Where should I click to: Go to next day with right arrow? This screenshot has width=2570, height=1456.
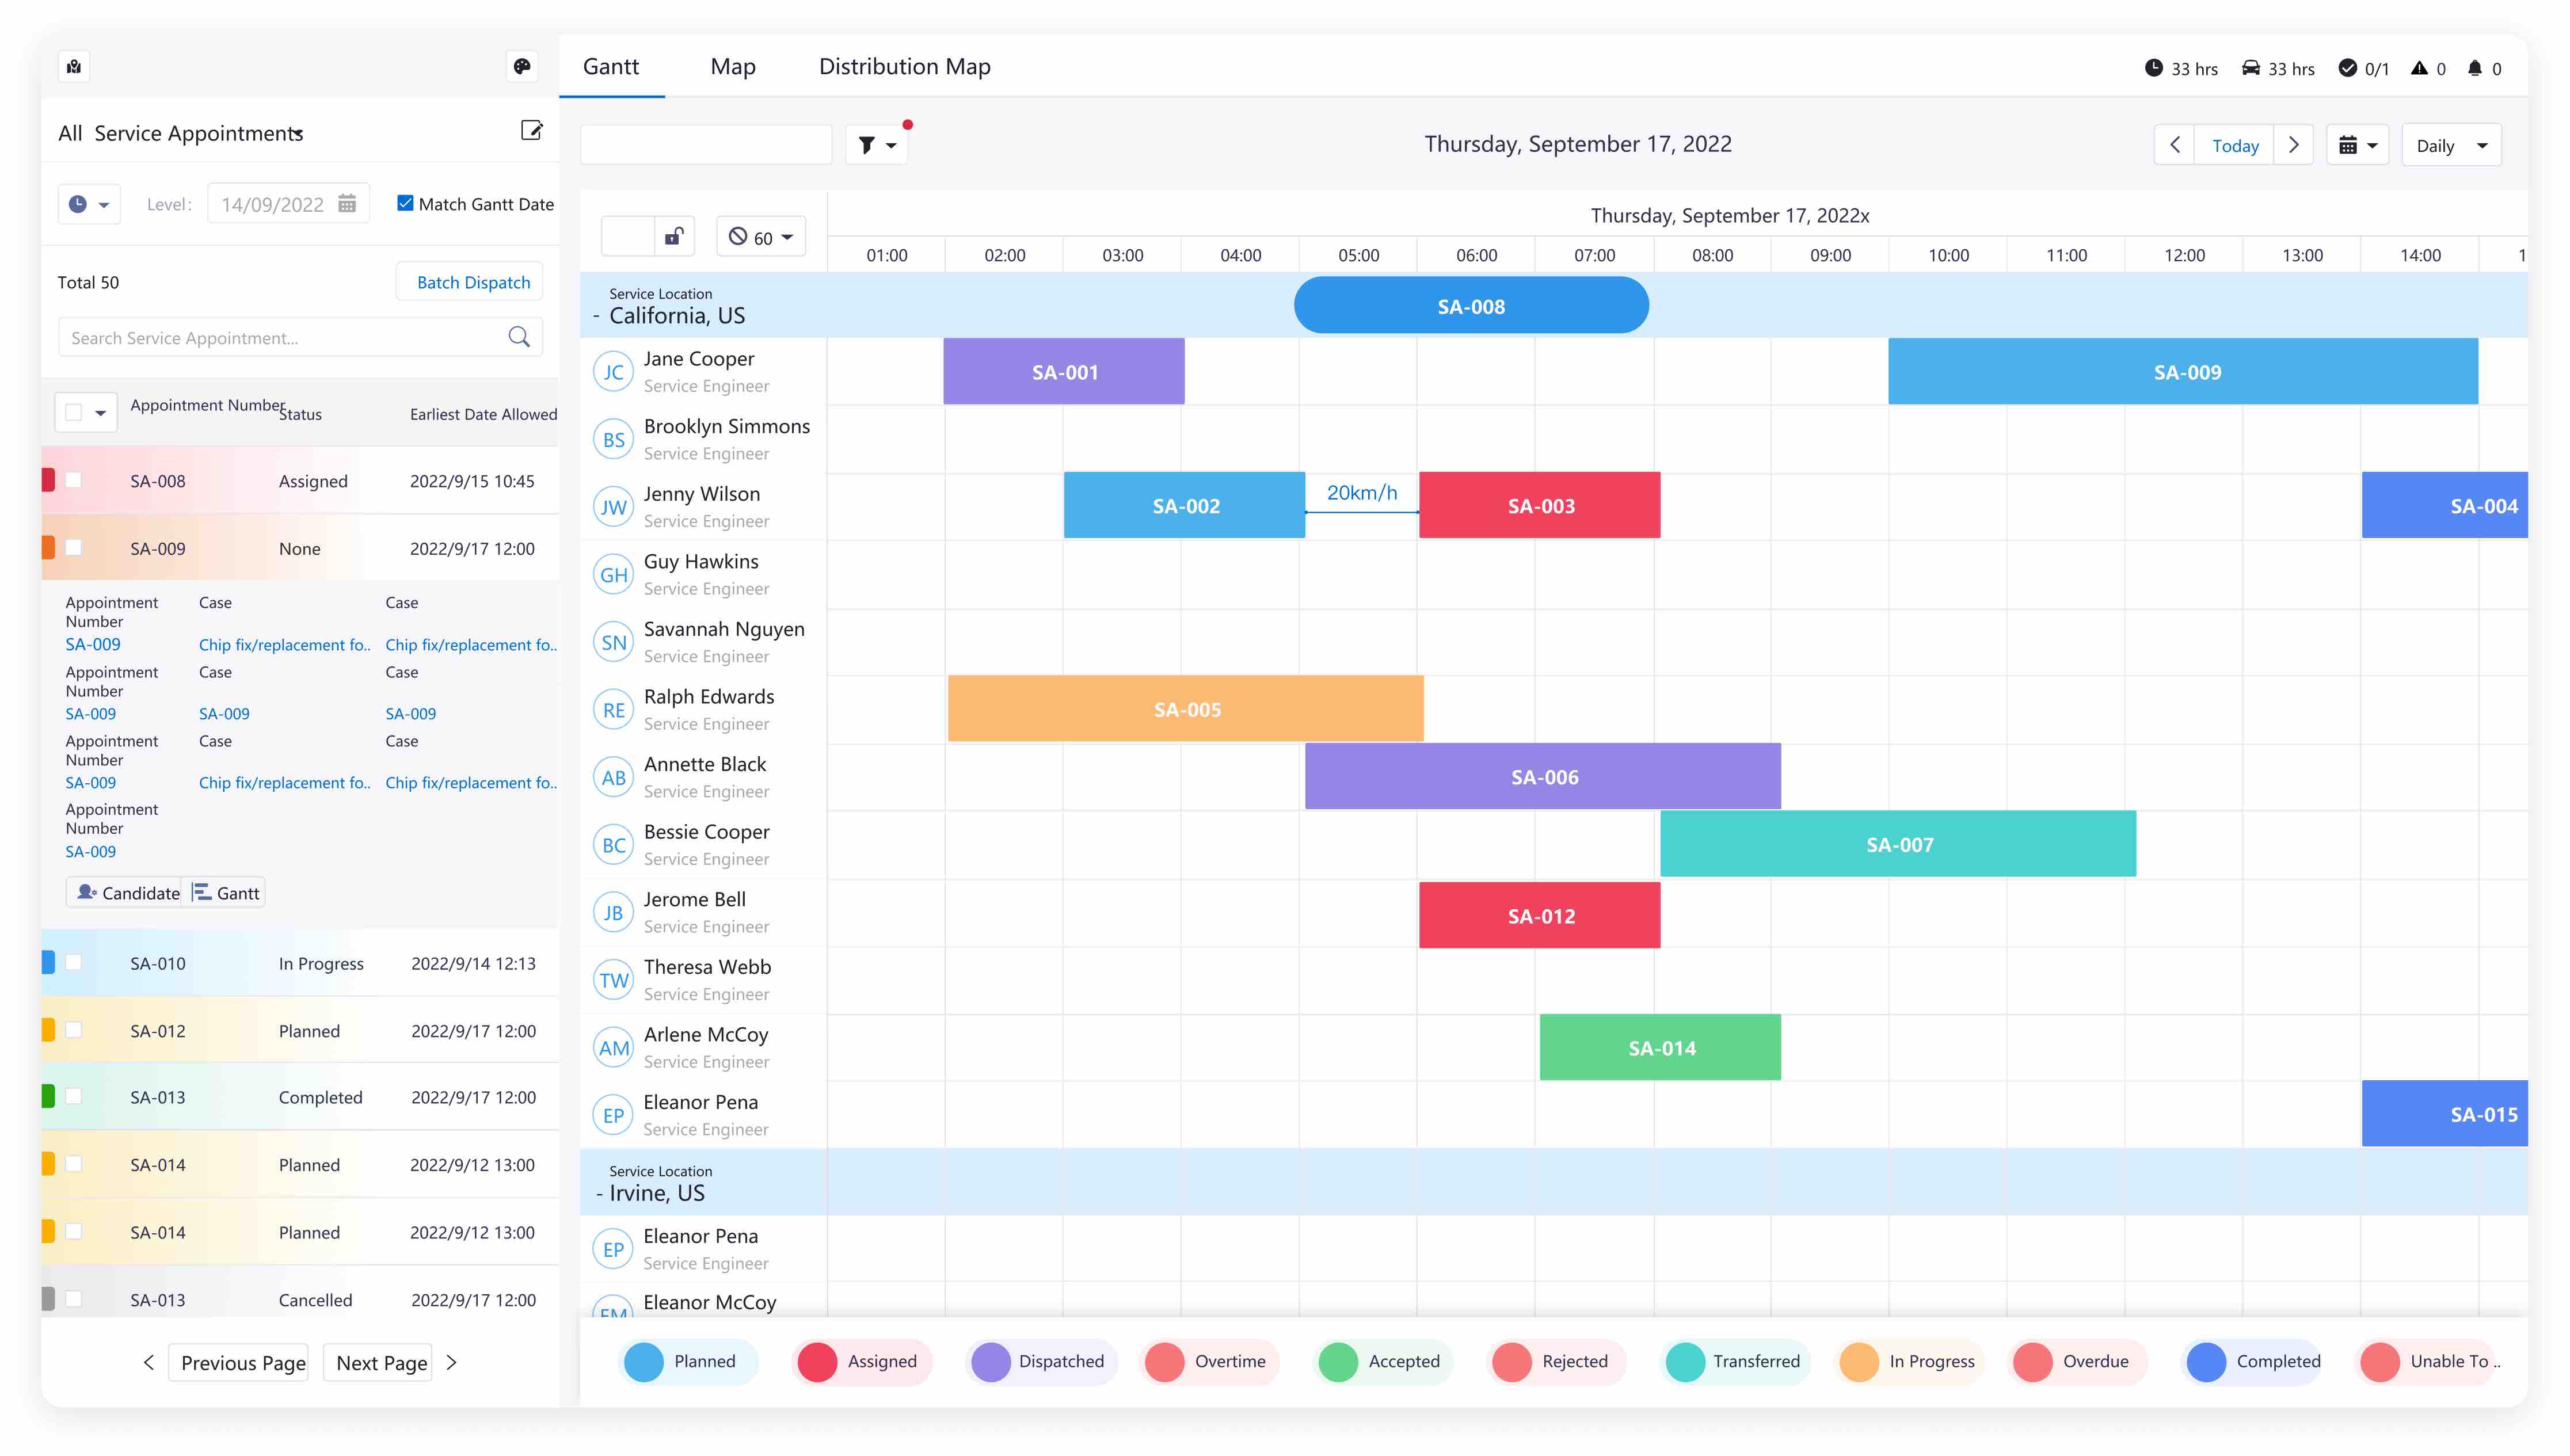click(x=2293, y=145)
